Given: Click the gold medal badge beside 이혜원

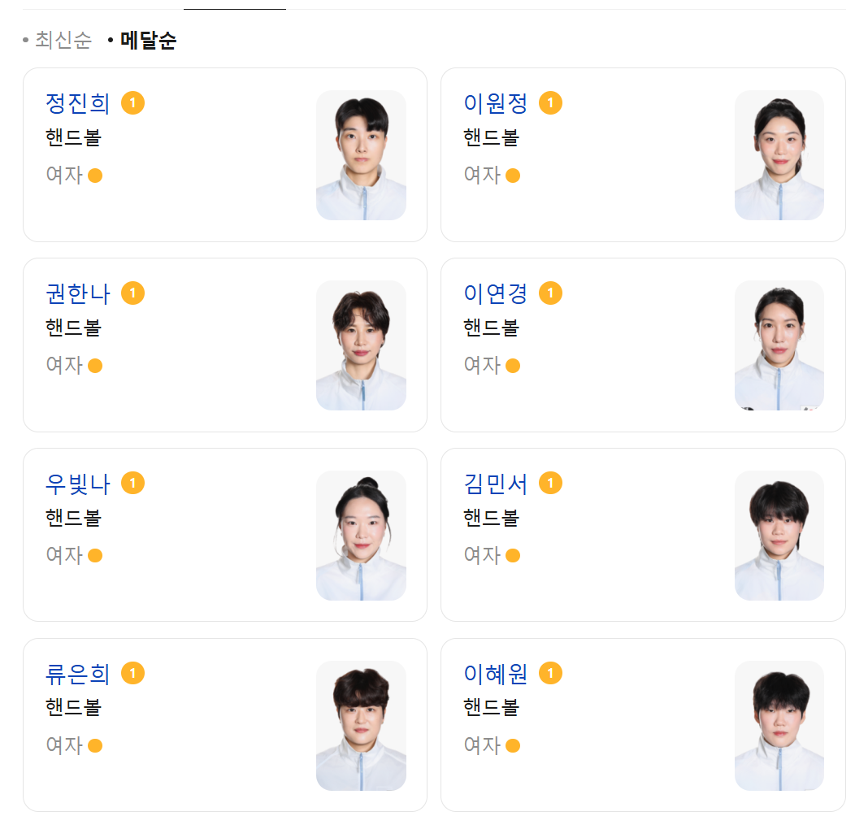Looking at the screenshot, I should click(x=550, y=672).
